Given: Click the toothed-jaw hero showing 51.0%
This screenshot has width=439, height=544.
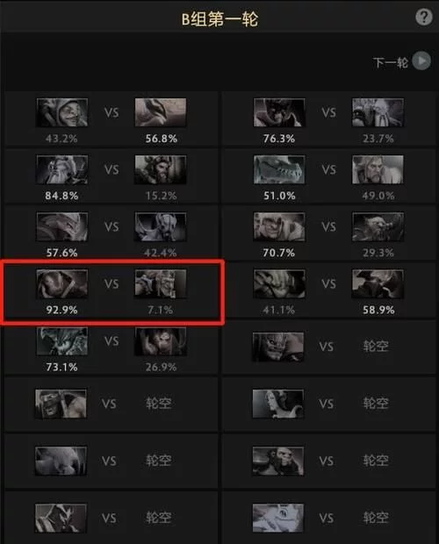Looking at the screenshot, I should tap(279, 169).
